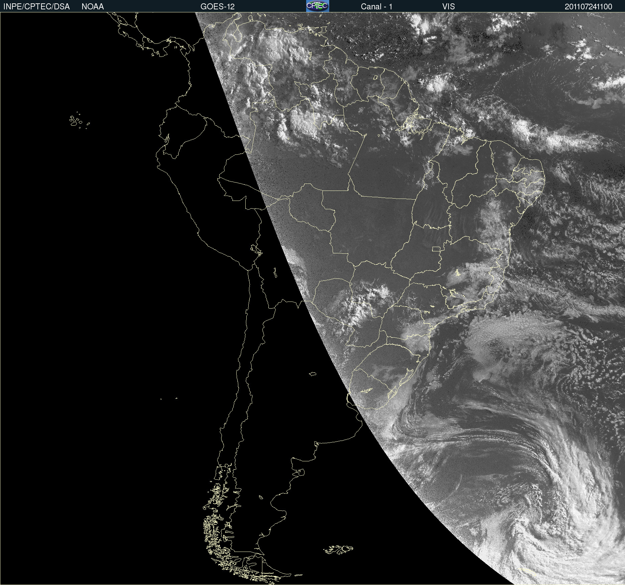
Task: Click the VIS channel label
Action: click(449, 6)
